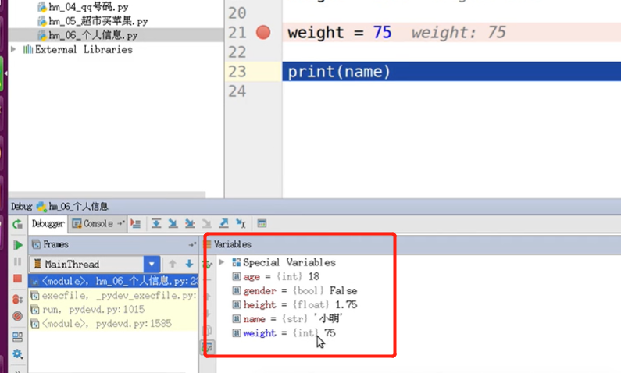Click gutter at line number 23
The width and height of the screenshot is (621, 373).
coord(237,72)
